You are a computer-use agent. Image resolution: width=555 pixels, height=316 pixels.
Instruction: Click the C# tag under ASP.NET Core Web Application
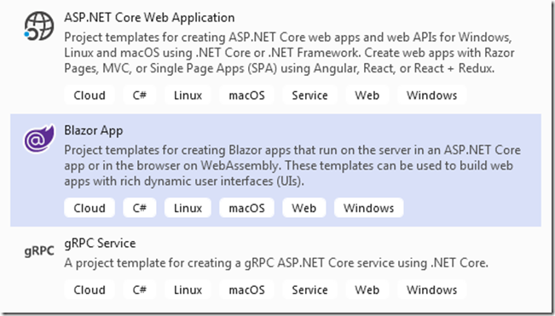140,95
